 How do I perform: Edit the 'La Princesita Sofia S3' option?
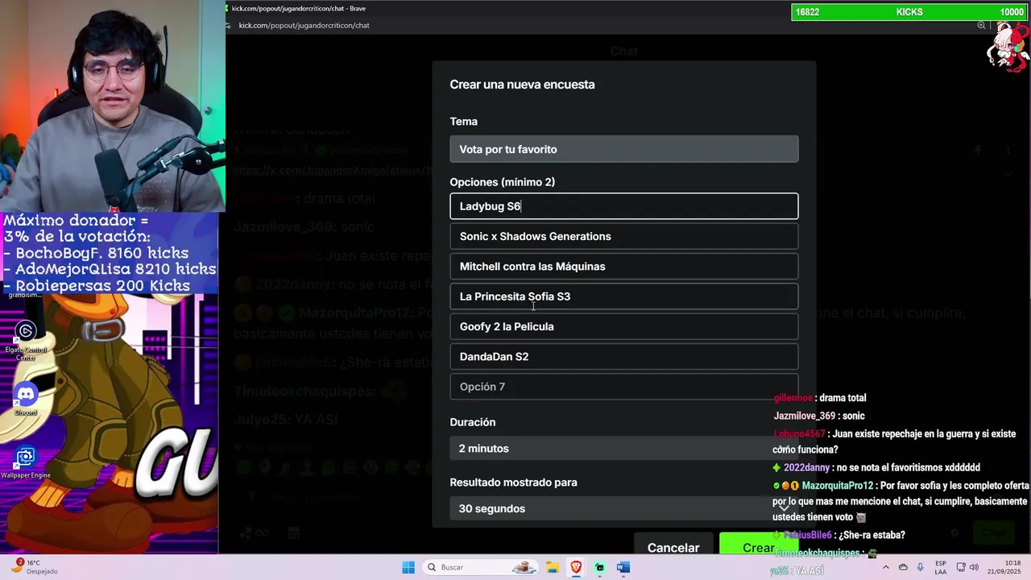[624, 296]
